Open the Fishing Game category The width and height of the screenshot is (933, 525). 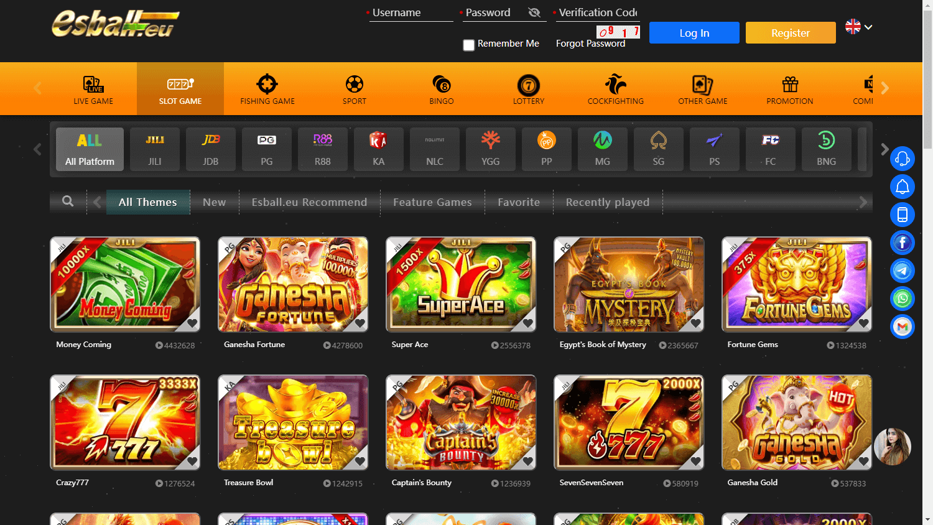[x=267, y=89]
